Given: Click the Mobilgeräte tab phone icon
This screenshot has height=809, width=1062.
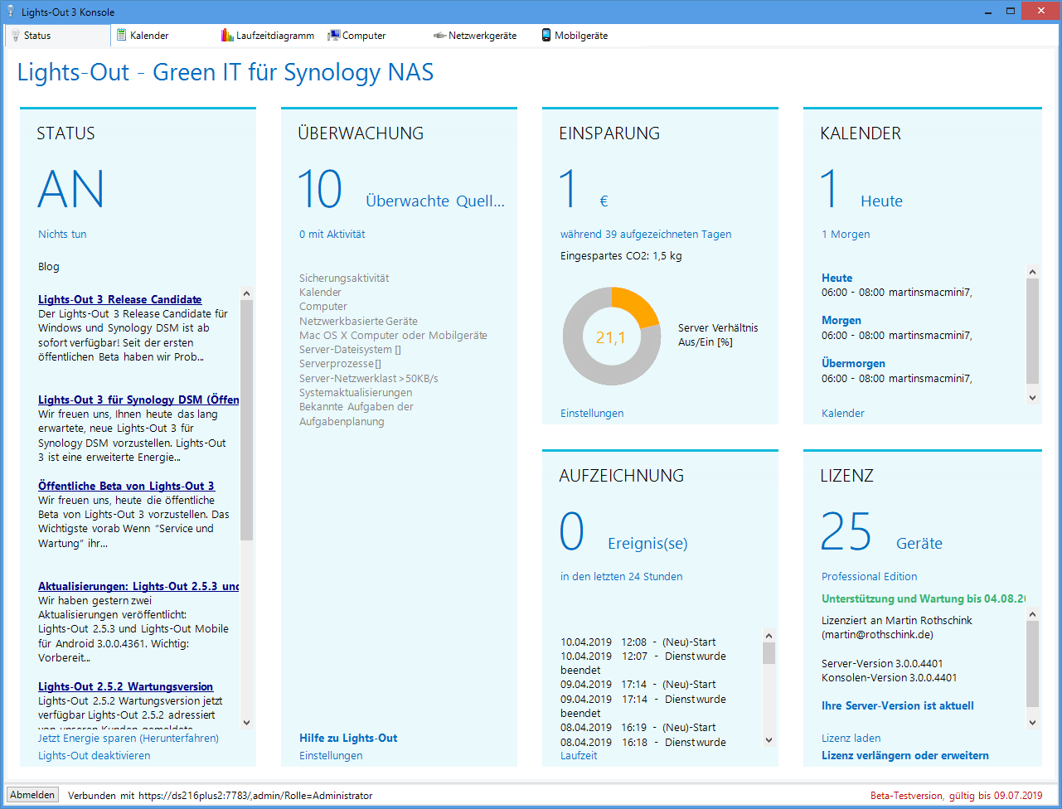Looking at the screenshot, I should [x=546, y=36].
